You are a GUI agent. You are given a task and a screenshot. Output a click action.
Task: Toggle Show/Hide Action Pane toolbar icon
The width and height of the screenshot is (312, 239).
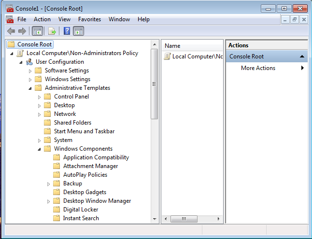tap(79, 31)
